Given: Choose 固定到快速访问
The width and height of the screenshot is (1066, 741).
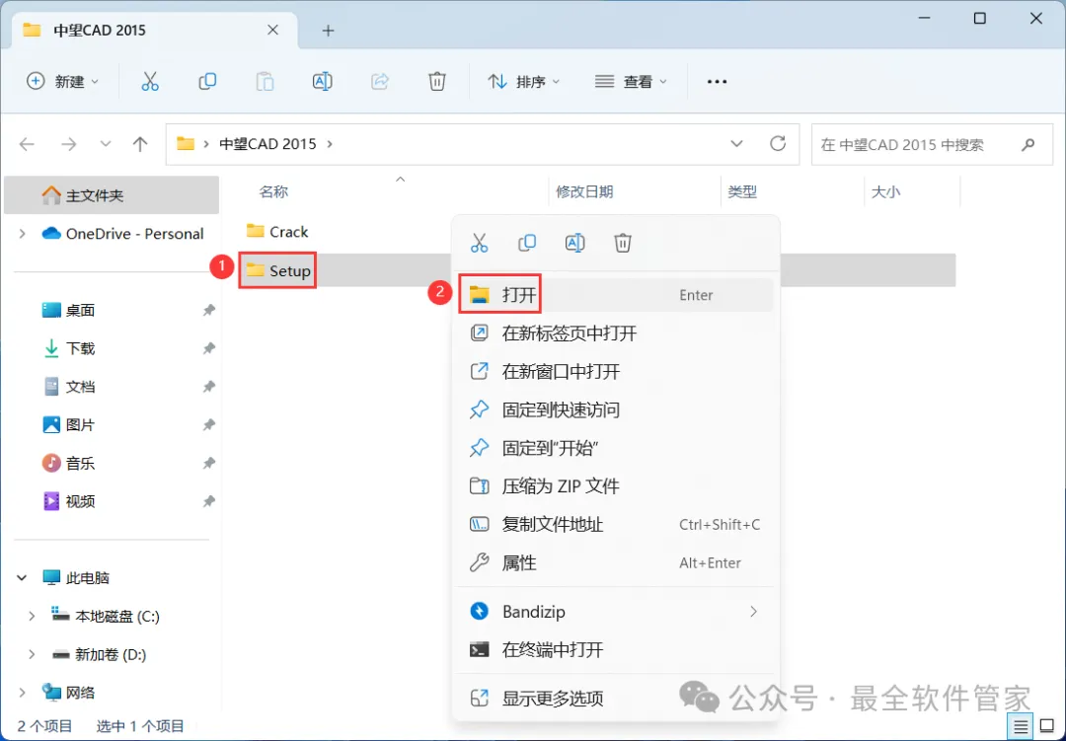Looking at the screenshot, I should click(615, 409).
